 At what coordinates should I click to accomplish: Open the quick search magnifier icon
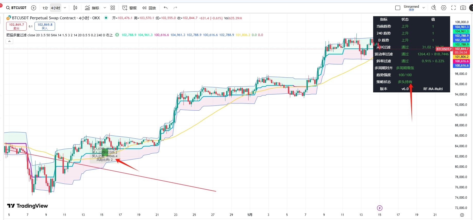pyautogui.click(x=434, y=8)
